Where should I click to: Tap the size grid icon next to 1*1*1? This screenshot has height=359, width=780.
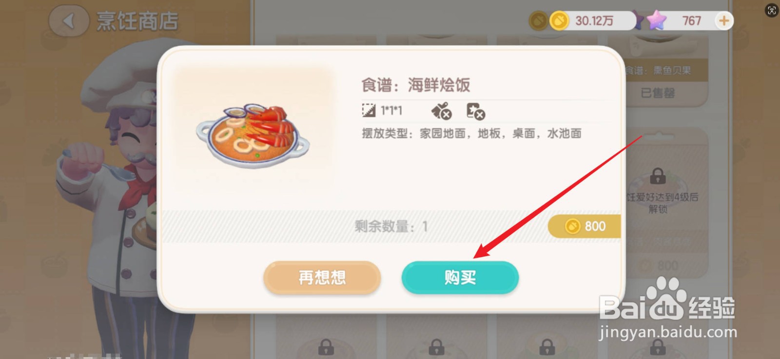[369, 110]
